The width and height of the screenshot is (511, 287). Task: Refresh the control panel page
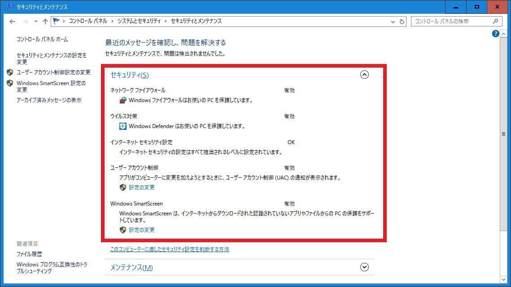[x=402, y=21]
